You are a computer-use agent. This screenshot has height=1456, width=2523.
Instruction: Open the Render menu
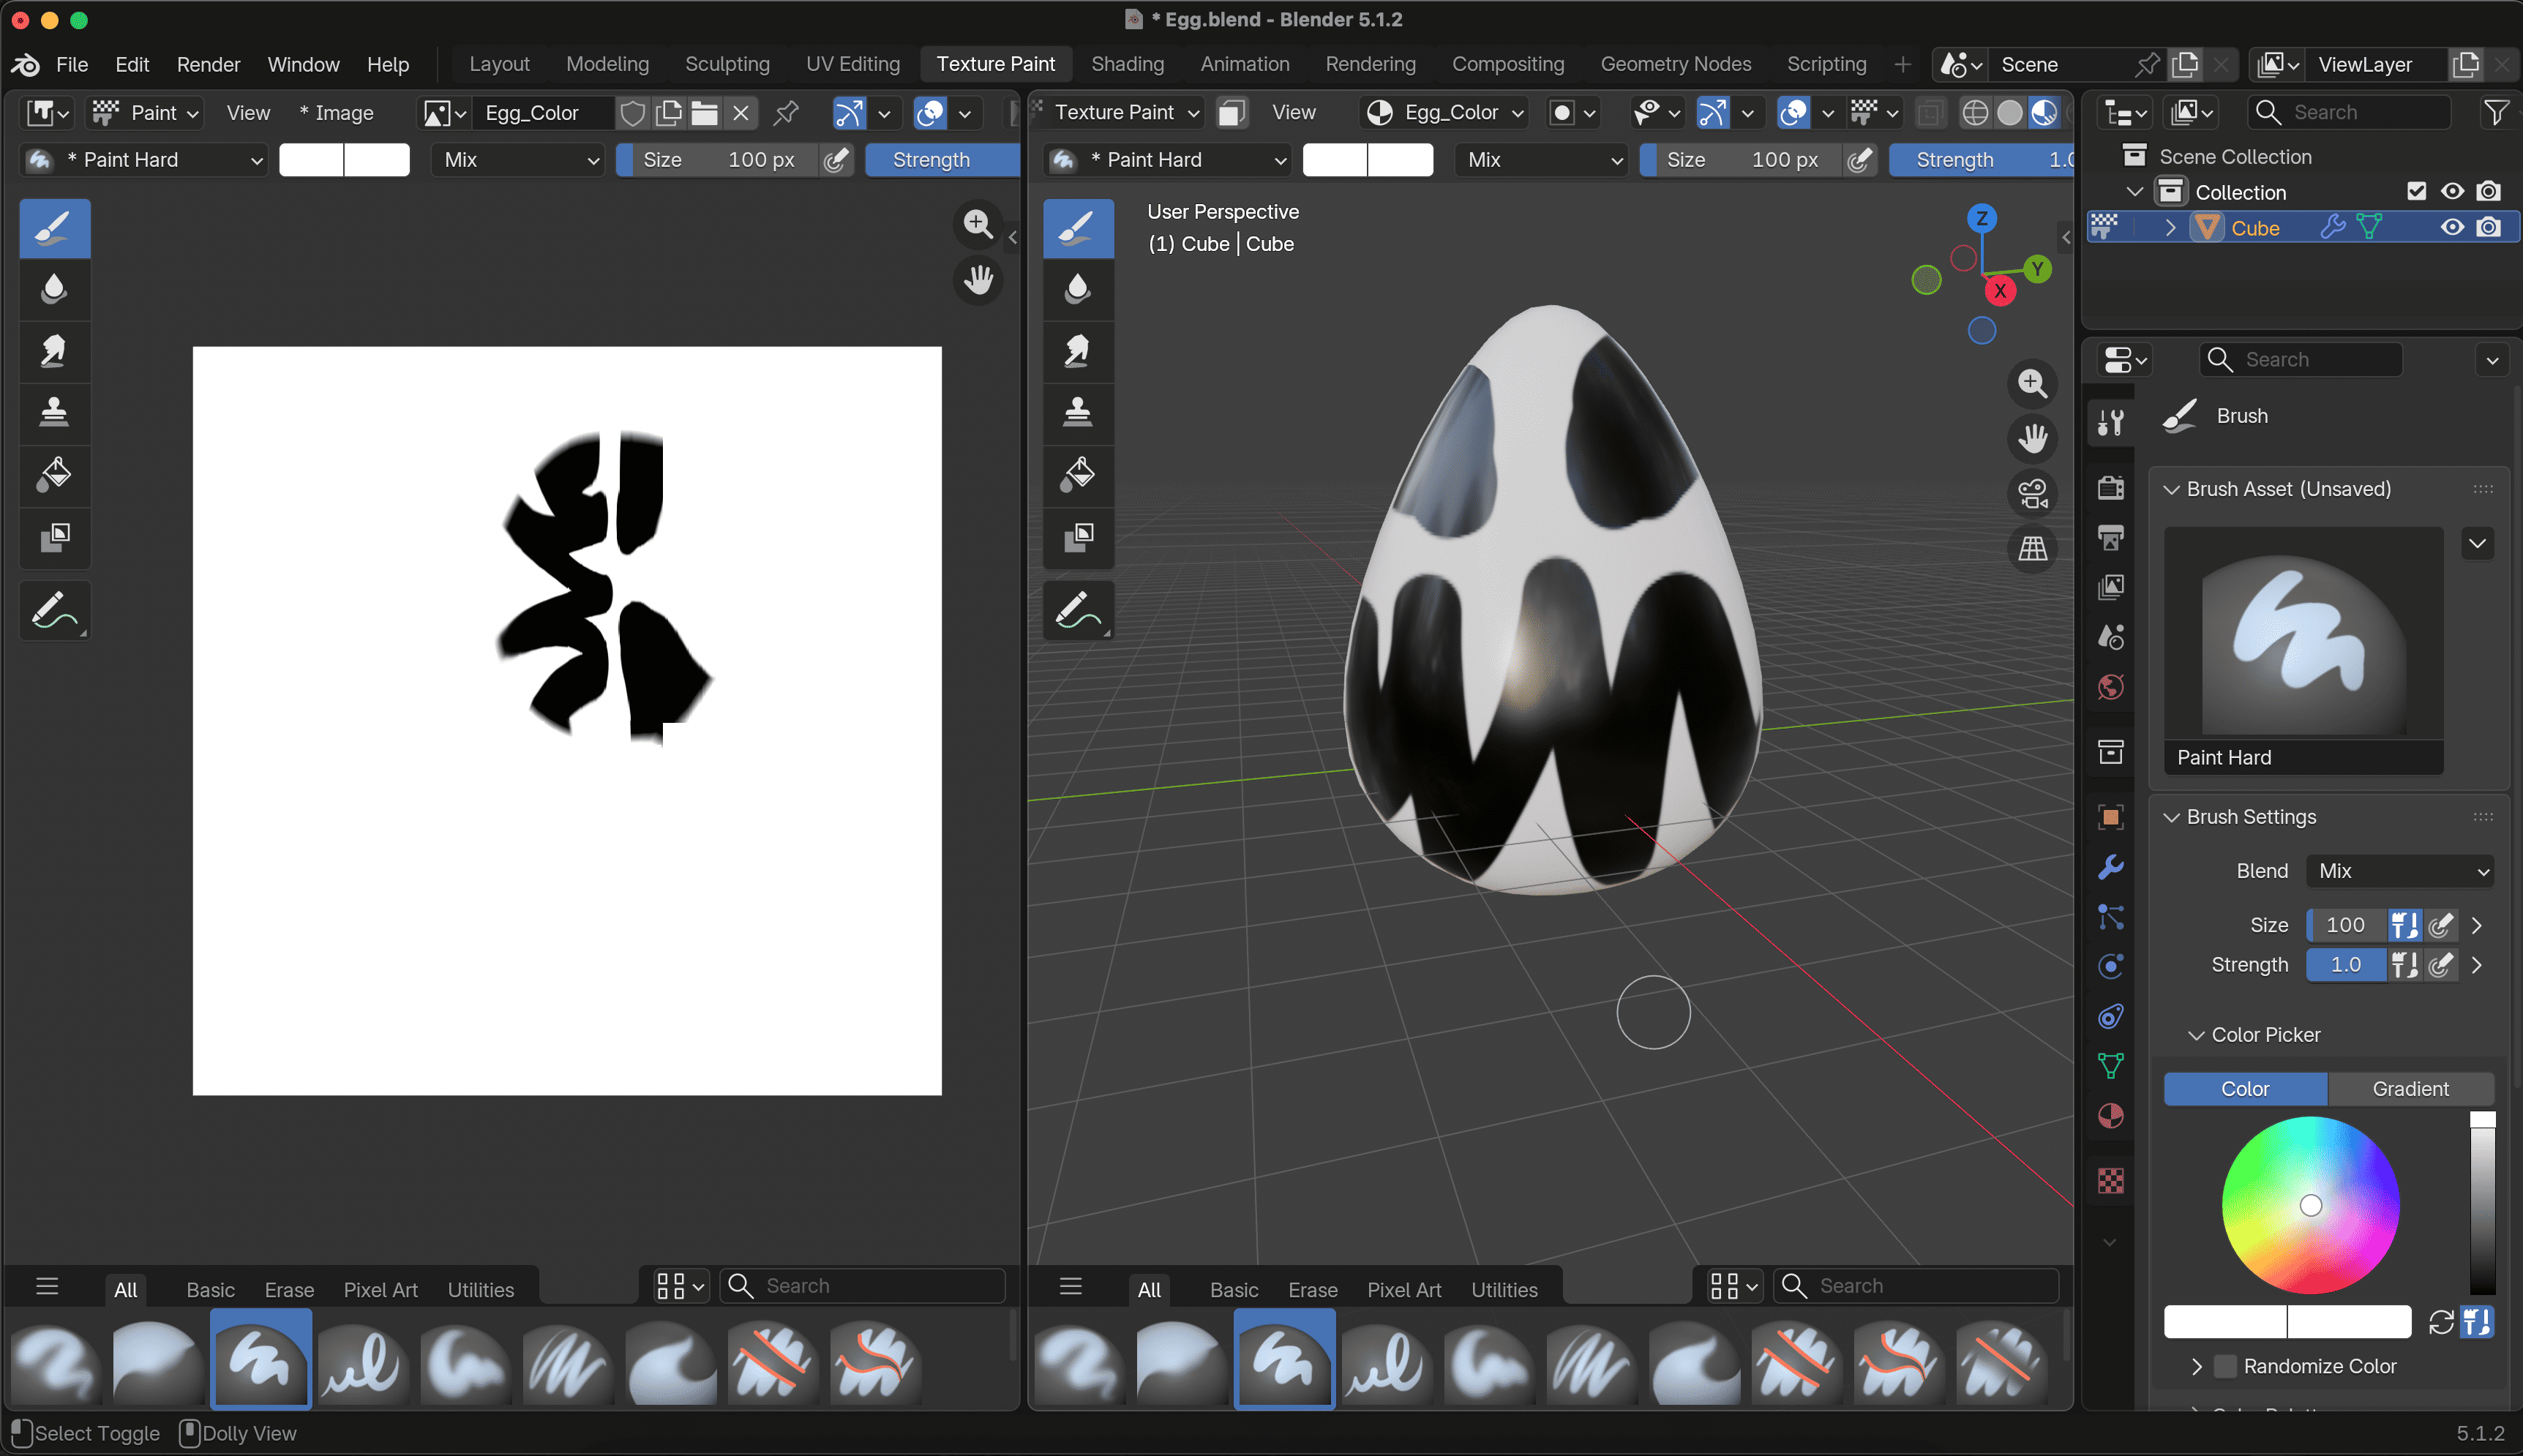(x=208, y=64)
